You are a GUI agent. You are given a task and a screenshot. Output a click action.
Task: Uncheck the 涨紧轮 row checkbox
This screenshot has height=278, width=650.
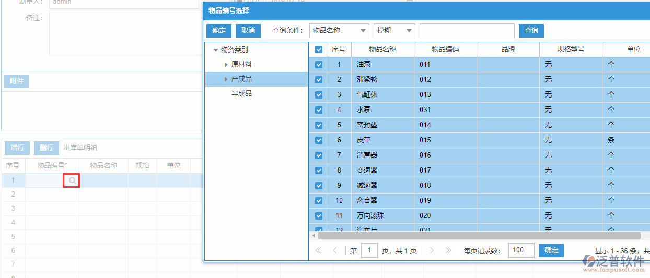pos(319,80)
